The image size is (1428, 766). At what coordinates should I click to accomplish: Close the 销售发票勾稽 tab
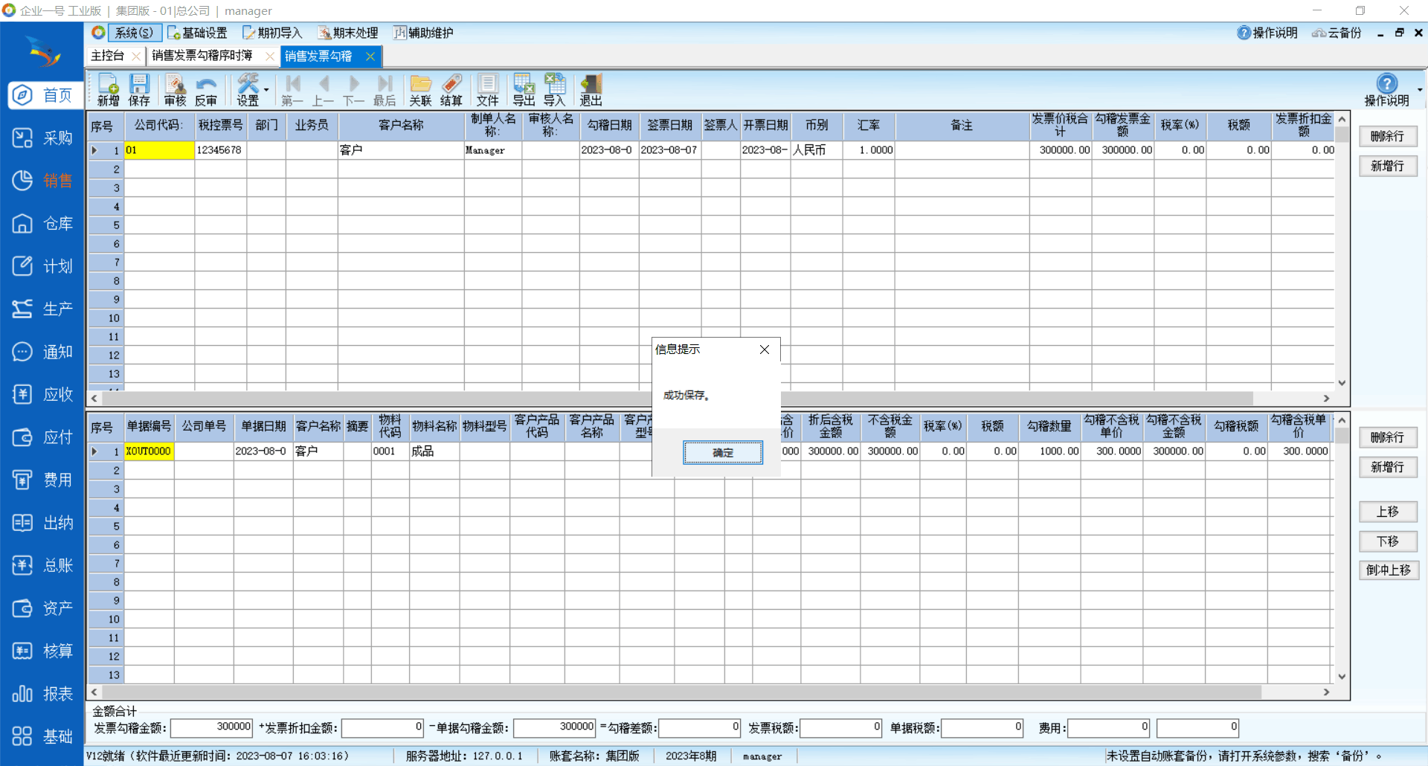pyautogui.click(x=370, y=57)
